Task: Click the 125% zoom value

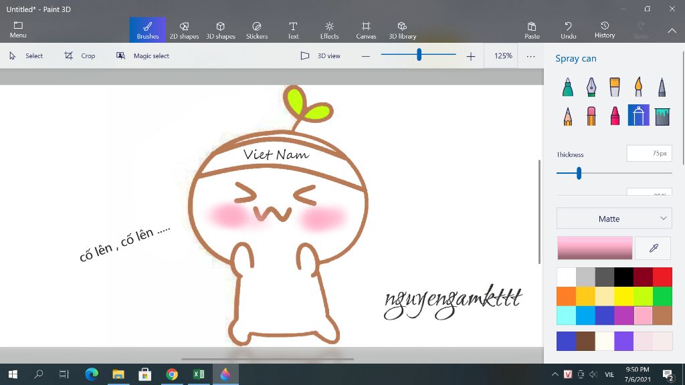Action: (503, 56)
